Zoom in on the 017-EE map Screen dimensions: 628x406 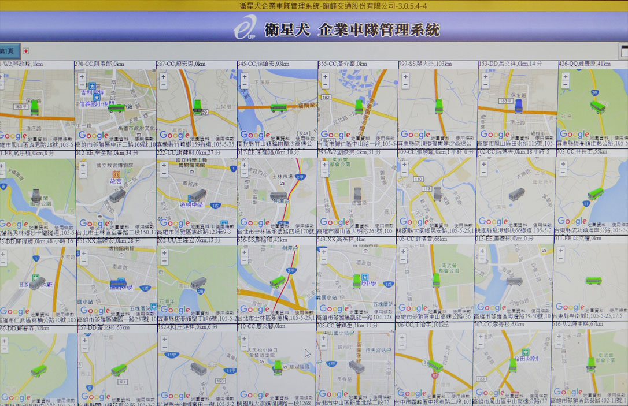tap(244, 165)
